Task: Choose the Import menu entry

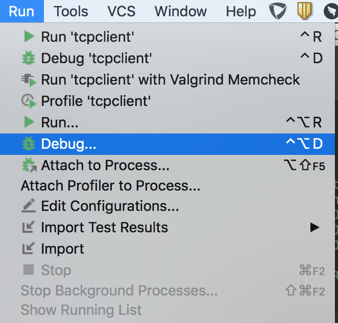Action: (x=62, y=249)
